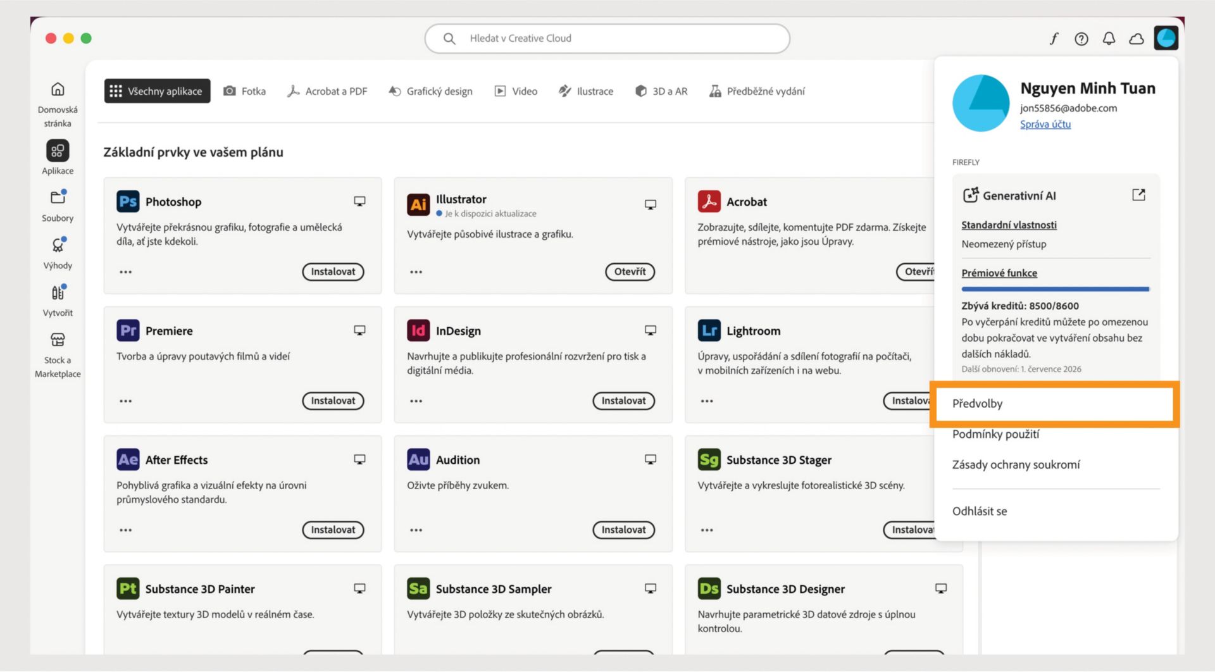Click desktop icon on Illustrator card
1215x672 pixels.
coord(650,204)
